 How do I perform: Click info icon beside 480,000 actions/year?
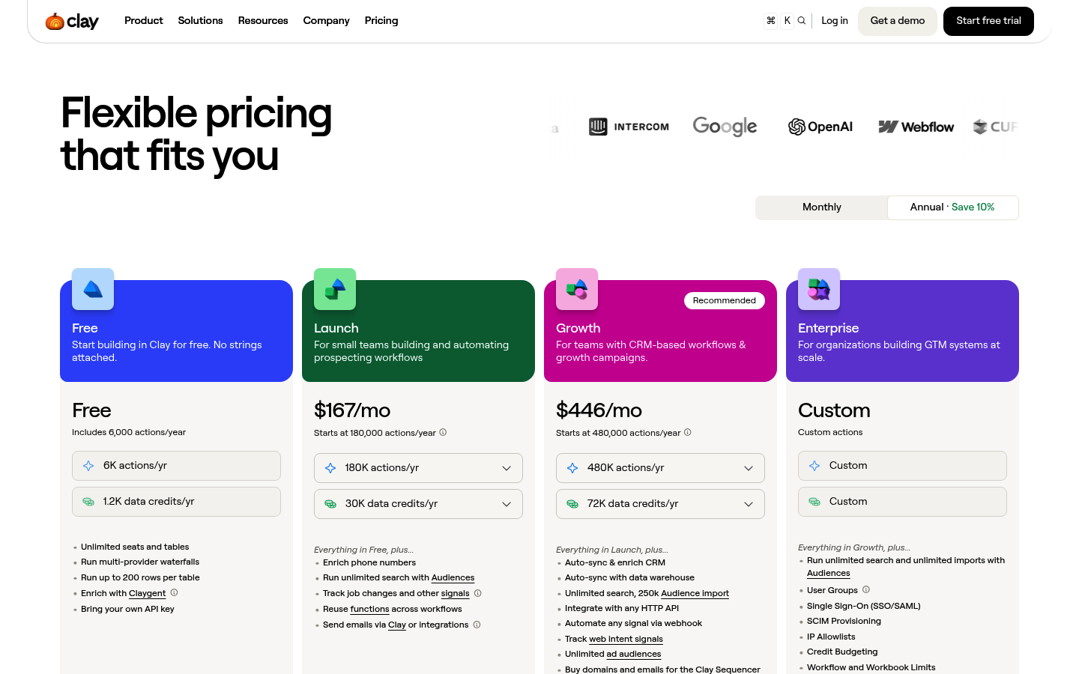(x=688, y=432)
